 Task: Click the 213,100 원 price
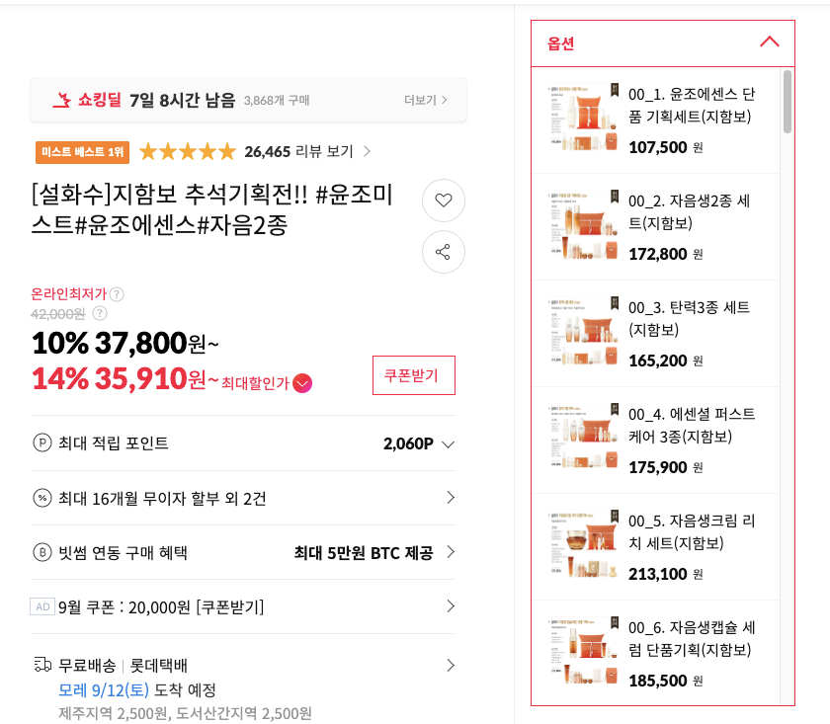(666, 574)
